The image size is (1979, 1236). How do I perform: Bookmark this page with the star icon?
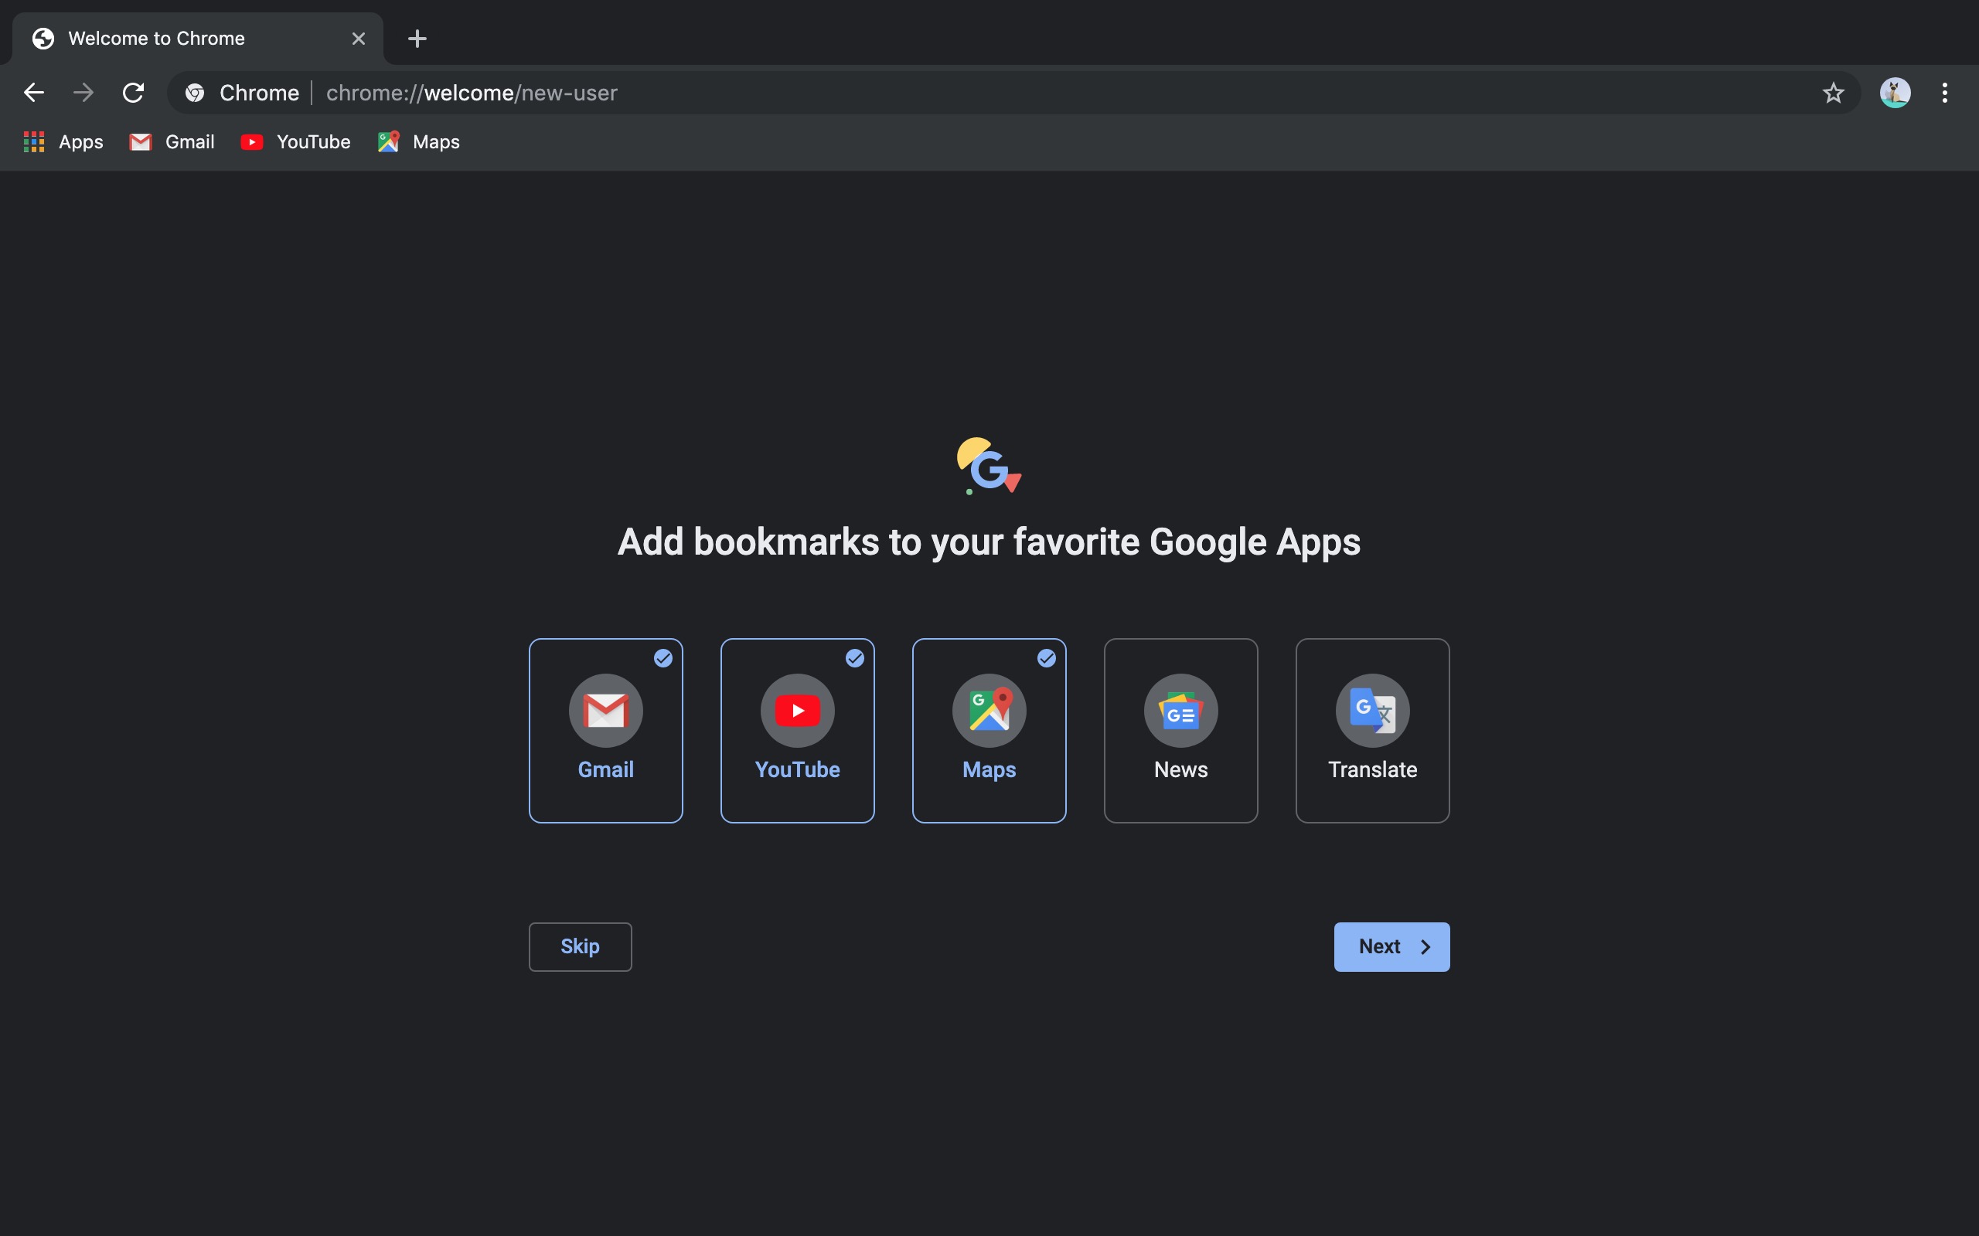[1833, 93]
